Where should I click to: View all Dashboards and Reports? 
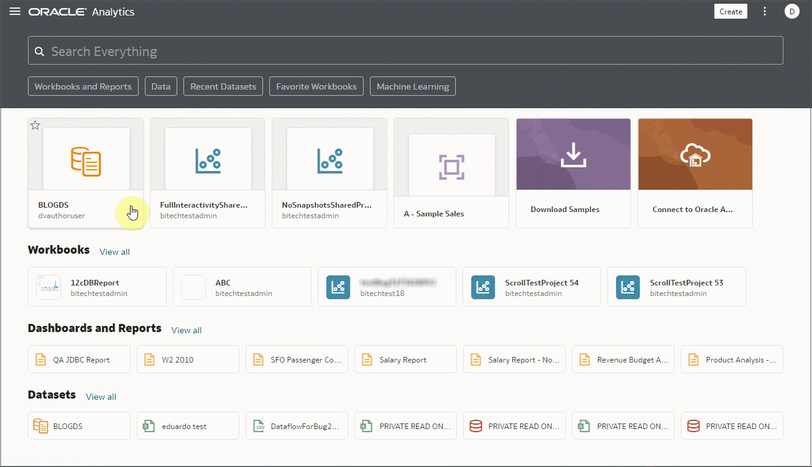pyautogui.click(x=186, y=330)
